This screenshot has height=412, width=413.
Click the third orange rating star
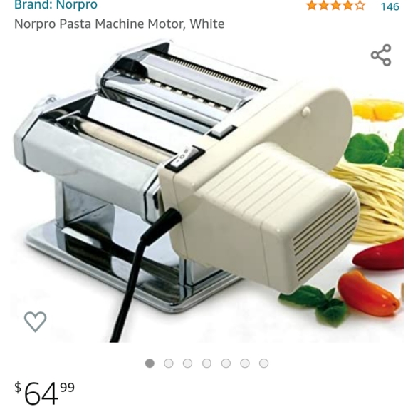pos(336,5)
